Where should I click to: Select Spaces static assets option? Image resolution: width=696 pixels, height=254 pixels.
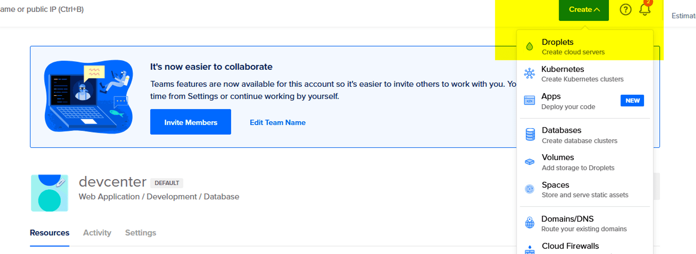click(x=585, y=189)
